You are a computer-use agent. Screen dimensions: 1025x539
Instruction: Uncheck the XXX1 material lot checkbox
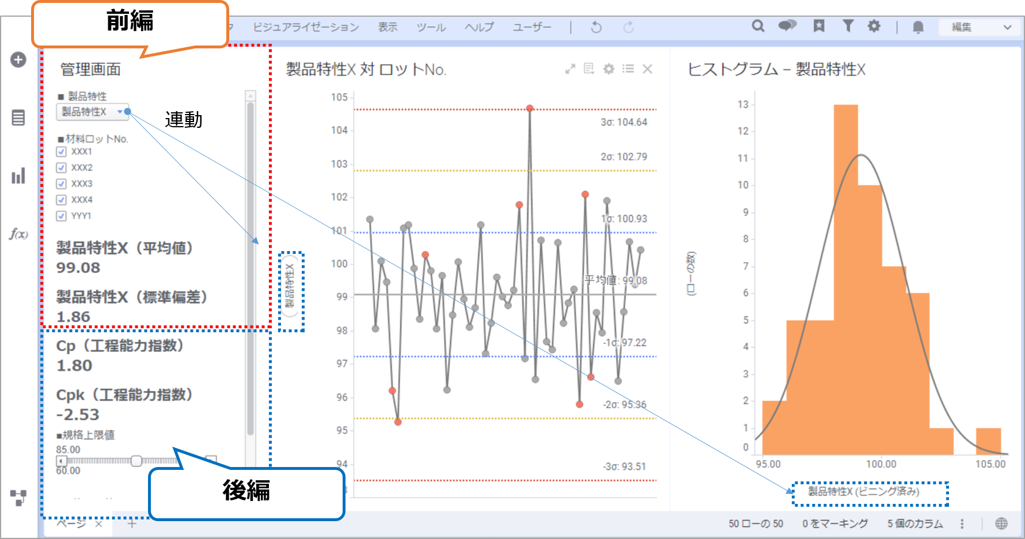(62, 152)
